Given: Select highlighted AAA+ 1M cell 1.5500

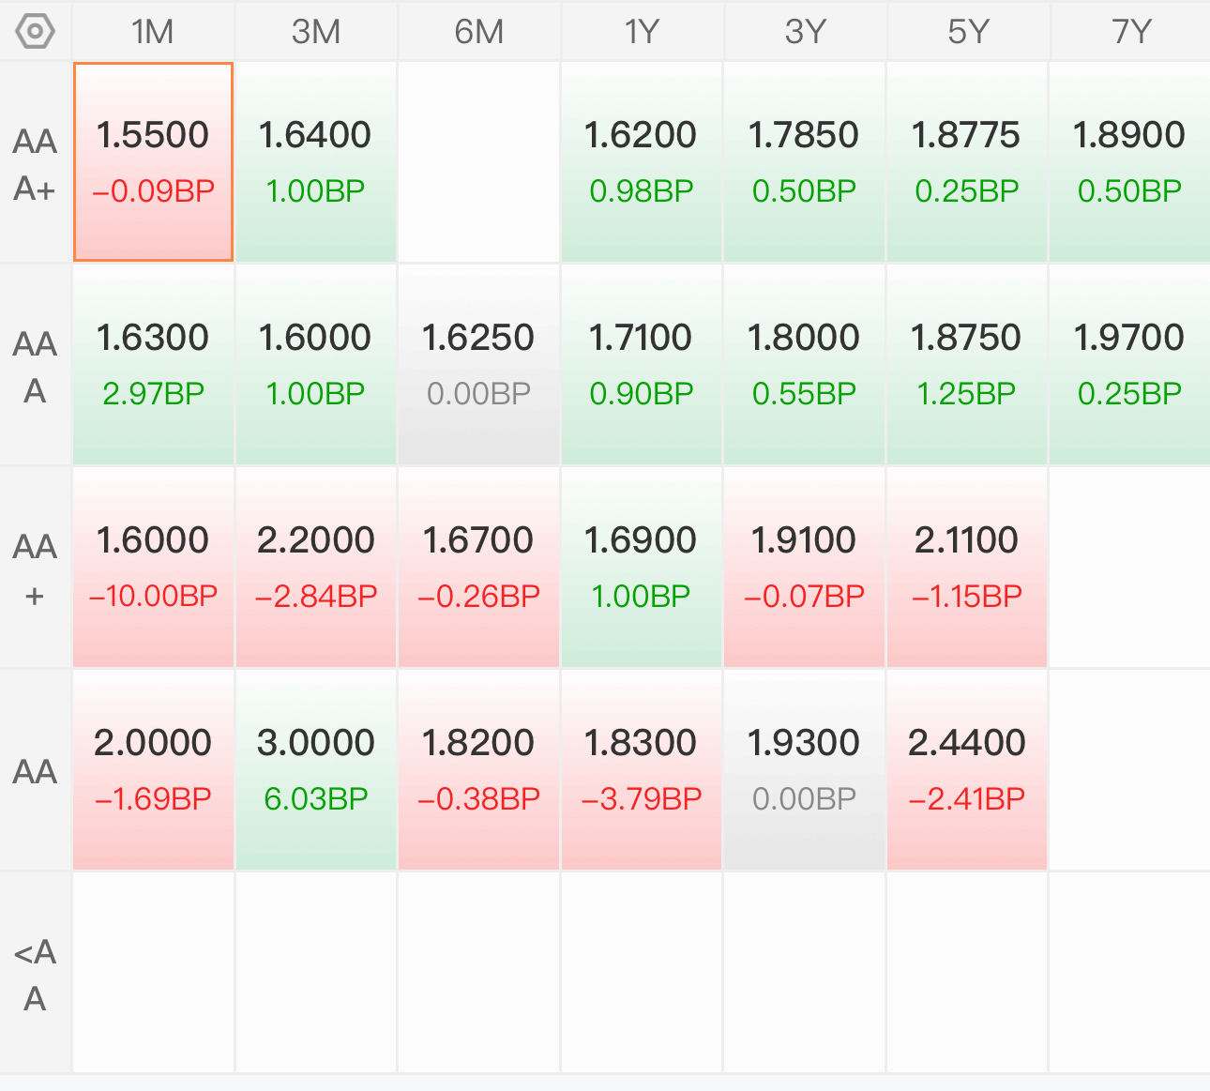Looking at the screenshot, I should click(153, 162).
